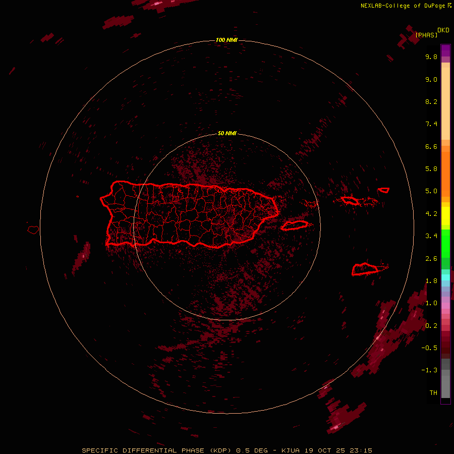Click the -1.3 value on color scale

[x=429, y=370]
